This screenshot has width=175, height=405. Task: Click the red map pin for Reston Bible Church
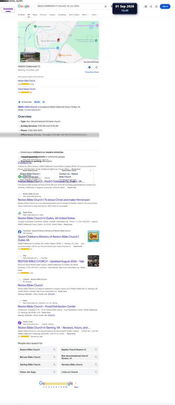pyautogui.click(x=58, y=40)
